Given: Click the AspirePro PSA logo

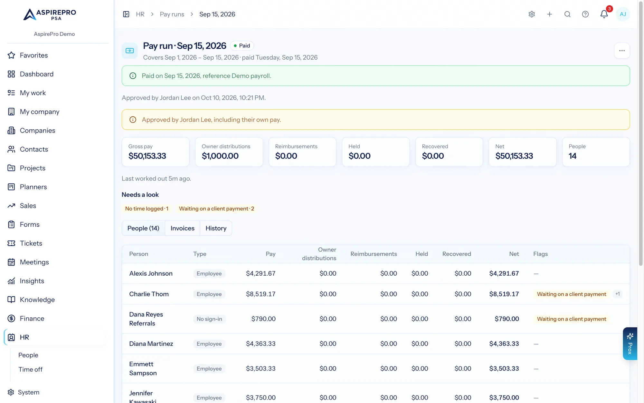Looking at the screenshot, I should [x=50, y=15].
